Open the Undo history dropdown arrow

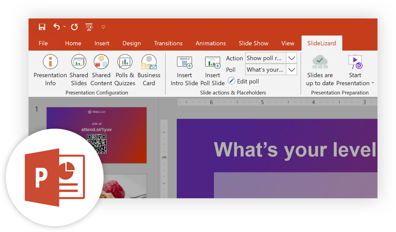click(x=64, y=27)
